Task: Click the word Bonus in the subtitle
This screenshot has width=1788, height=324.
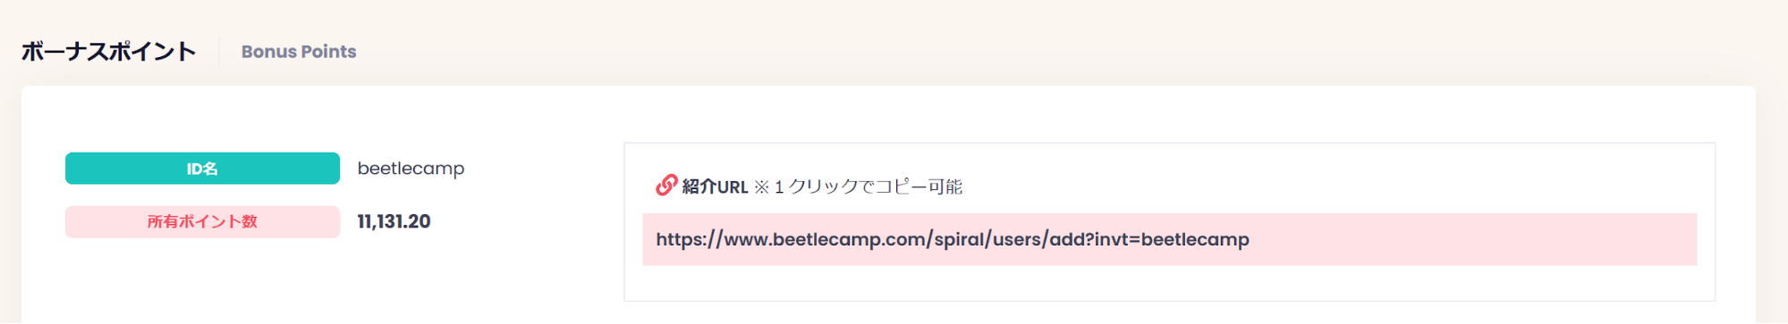Action: (x=268, y=52)
